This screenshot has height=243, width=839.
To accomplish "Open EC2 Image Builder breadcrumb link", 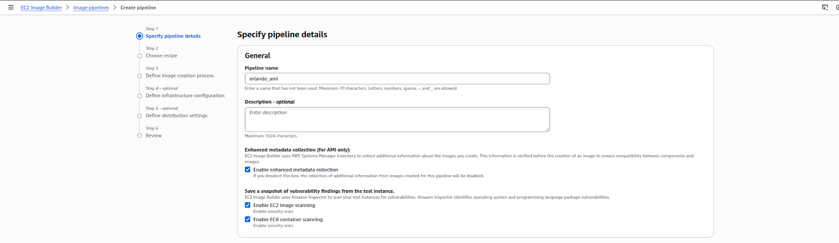I will pos(41,8).
